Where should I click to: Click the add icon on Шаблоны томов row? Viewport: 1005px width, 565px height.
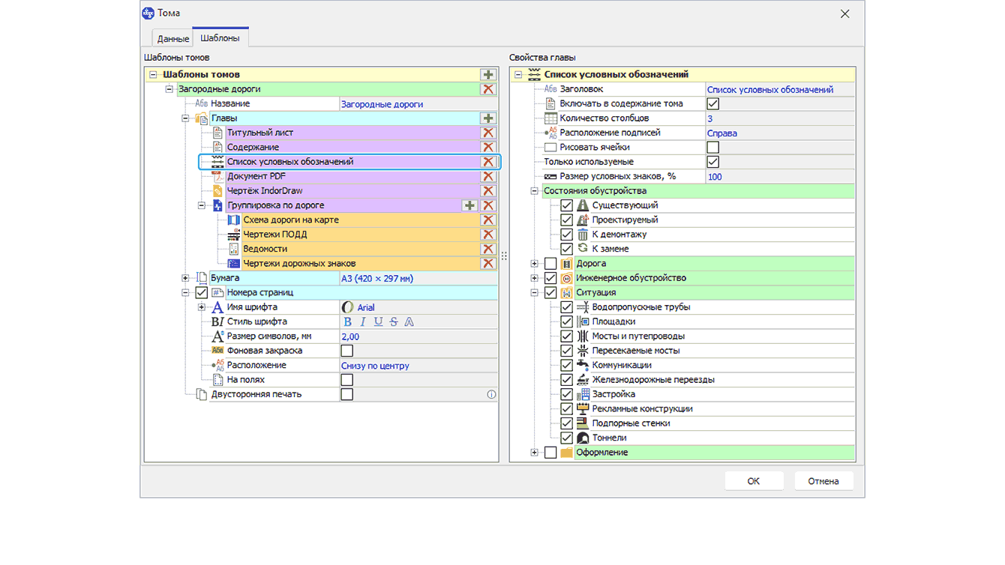point(488,75)
